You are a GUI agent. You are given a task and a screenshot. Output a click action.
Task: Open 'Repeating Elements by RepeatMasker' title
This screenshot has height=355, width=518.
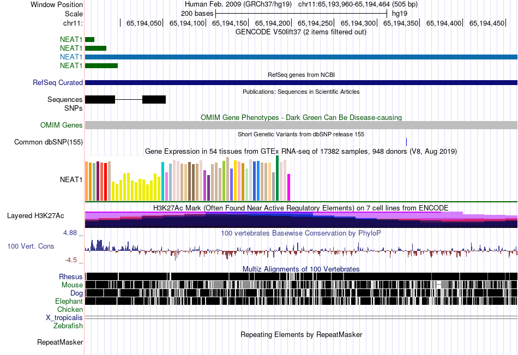(x=302, y=334)
